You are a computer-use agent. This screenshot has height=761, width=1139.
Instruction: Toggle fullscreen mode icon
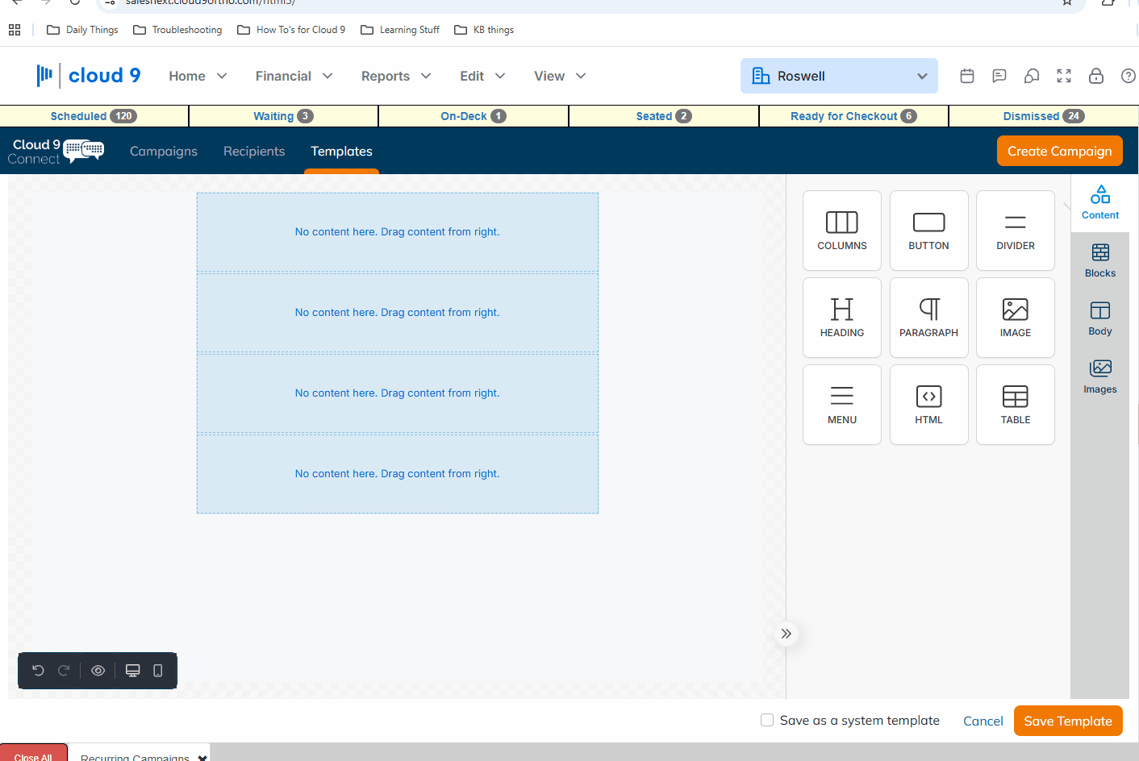[x=1064, y=76]
